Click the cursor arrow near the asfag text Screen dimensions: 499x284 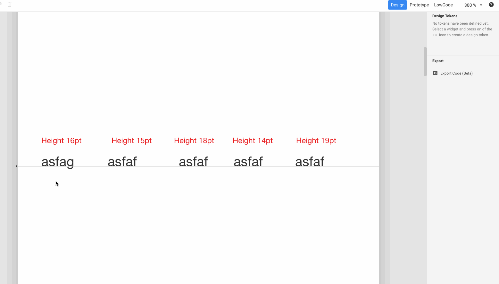point(56,183)
